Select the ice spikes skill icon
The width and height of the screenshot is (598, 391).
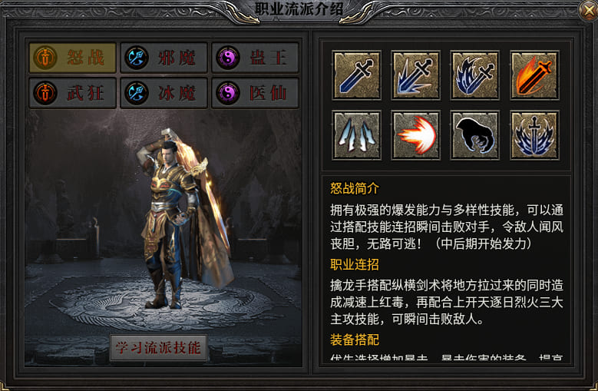pos(357,135)
